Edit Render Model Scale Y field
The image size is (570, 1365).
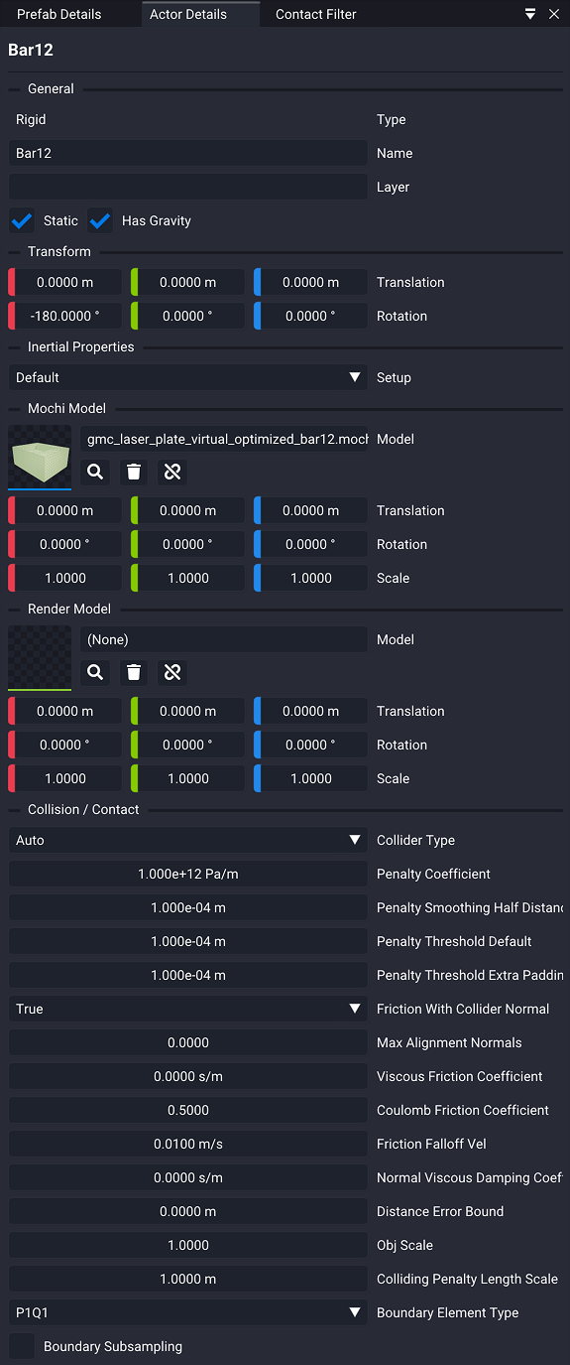[188, 778]
